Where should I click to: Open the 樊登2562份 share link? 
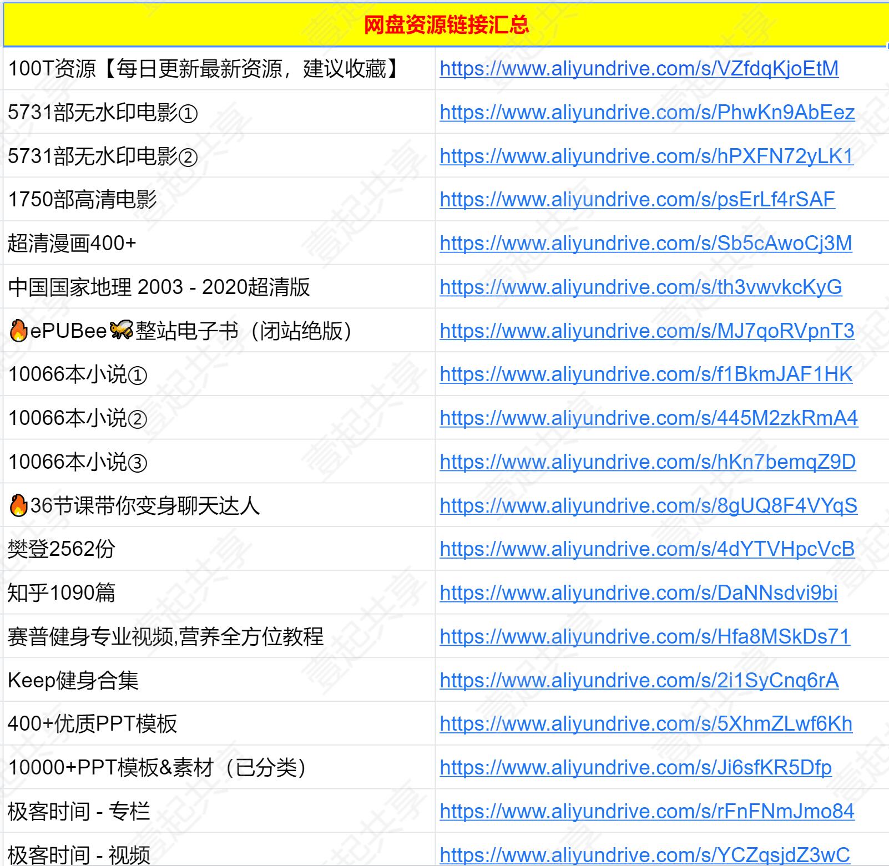pos(646,549)
